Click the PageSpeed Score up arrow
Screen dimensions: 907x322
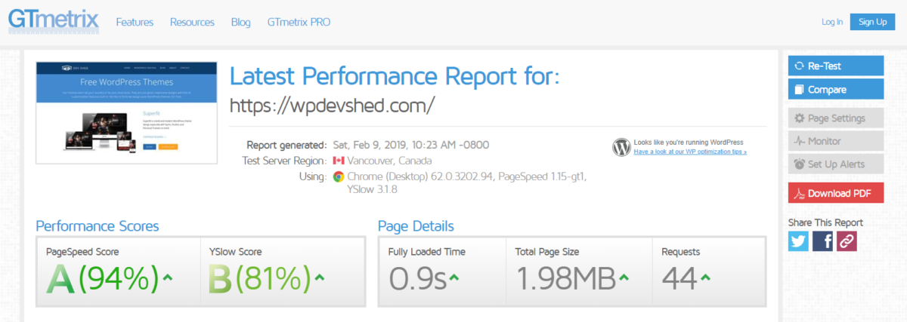coord(168,278)
